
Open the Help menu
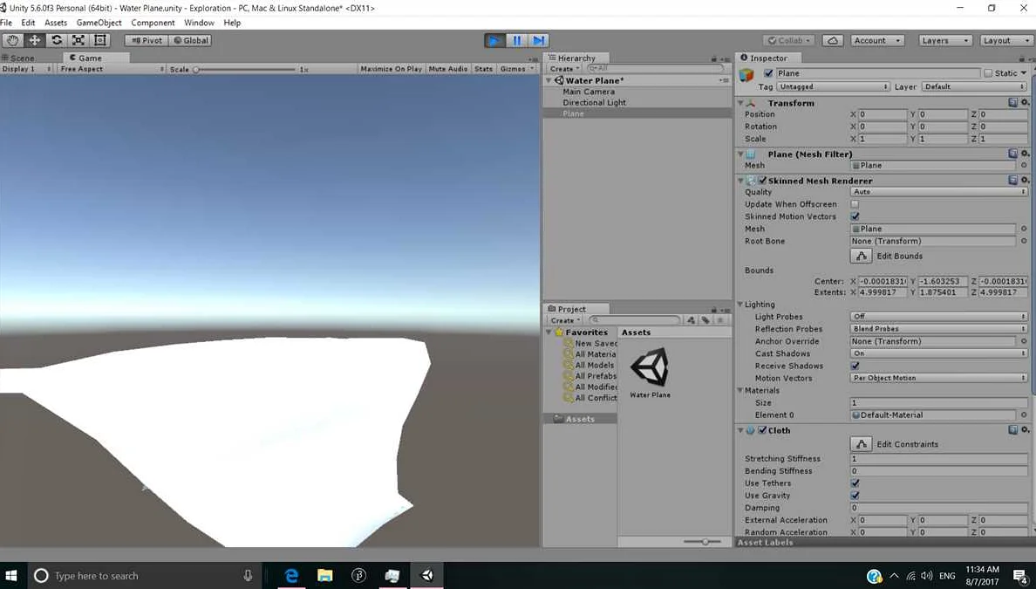[x=232, y=23]
